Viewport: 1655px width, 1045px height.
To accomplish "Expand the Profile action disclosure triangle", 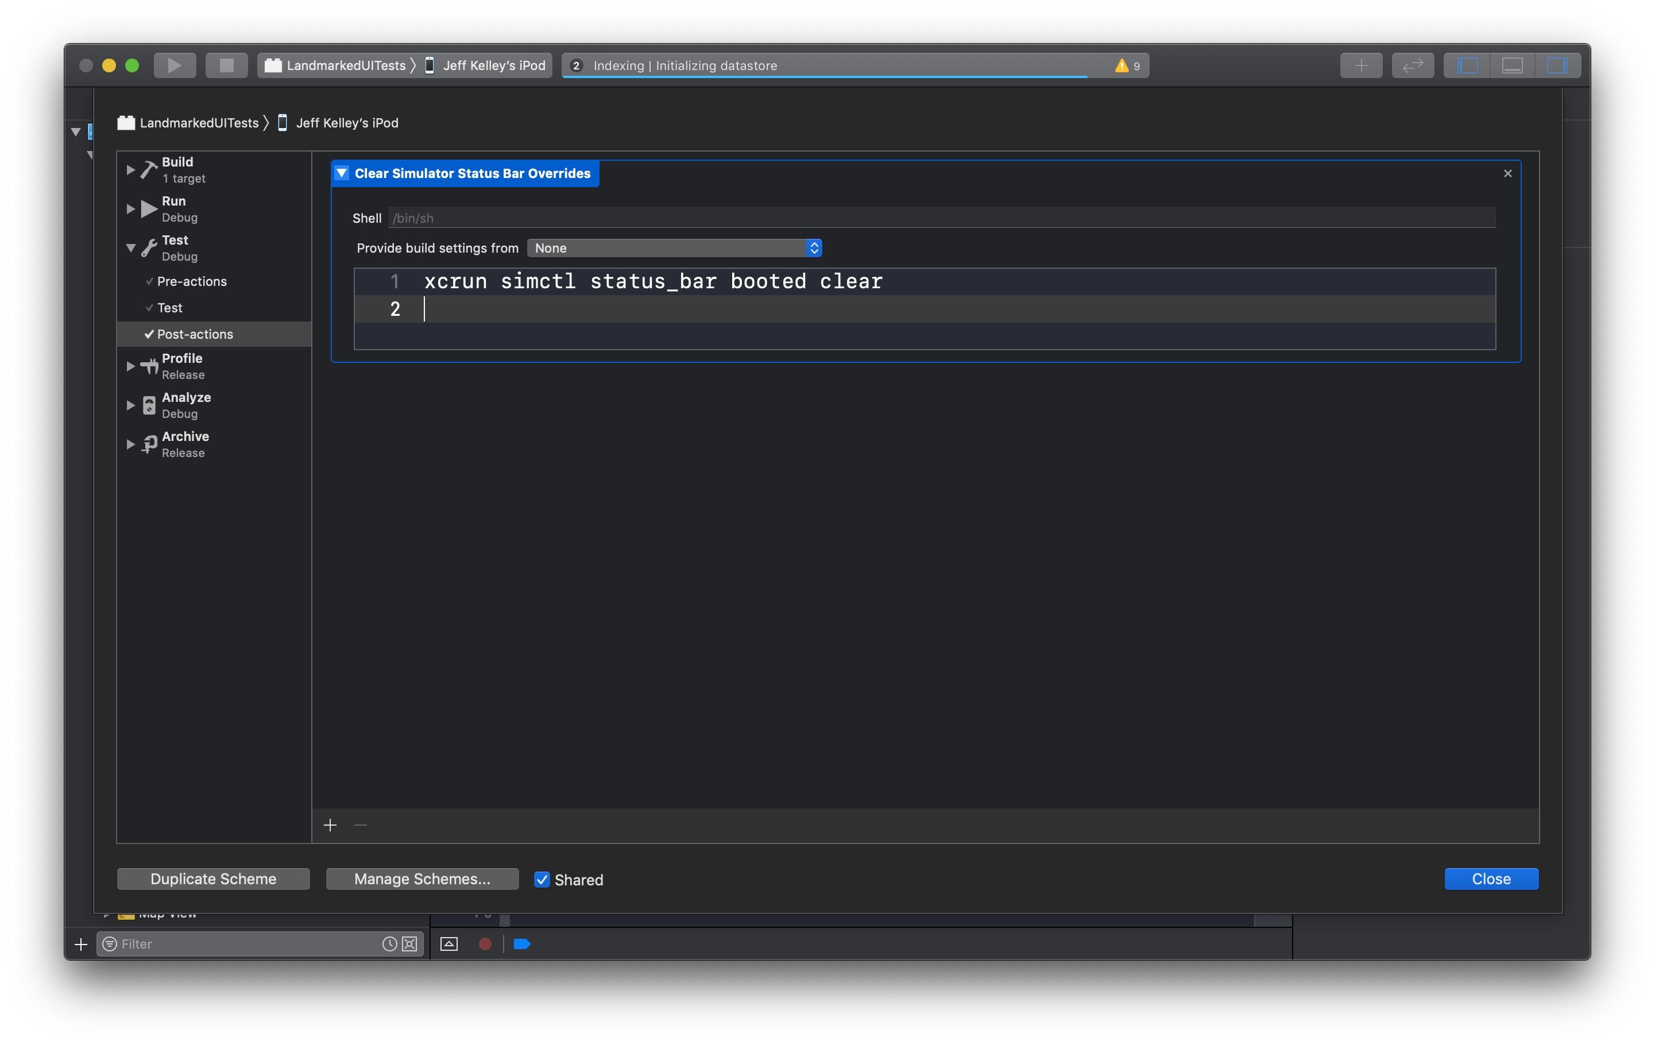I will point(130,366).
